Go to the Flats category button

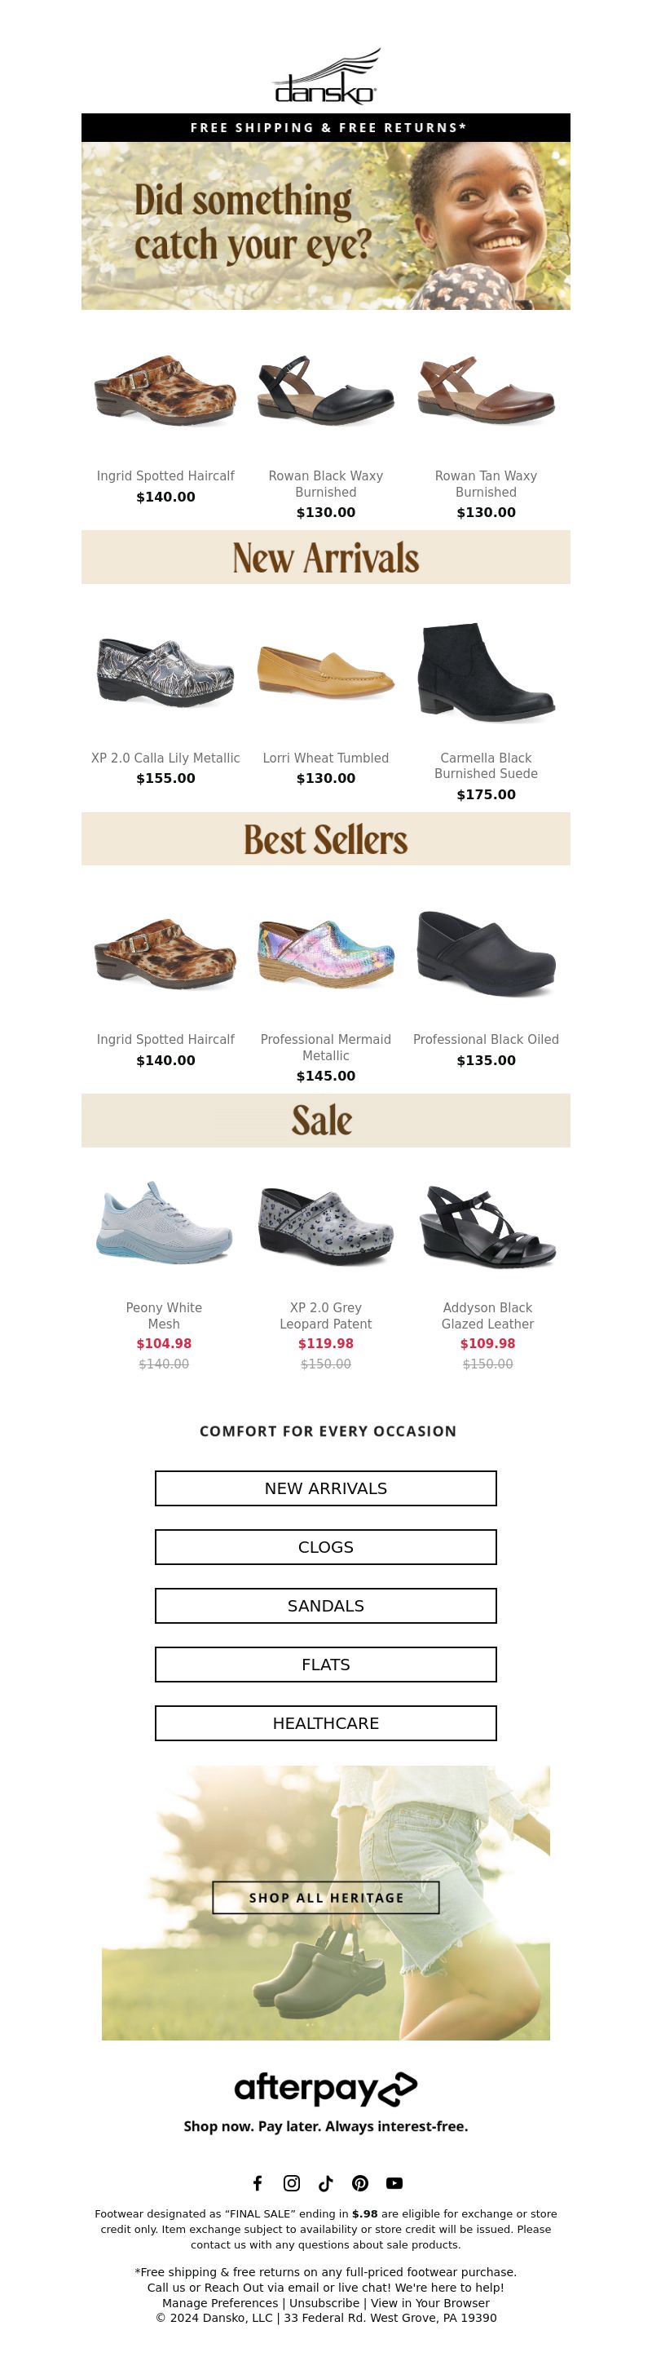pyautogui.click(x=325, y=1665)
